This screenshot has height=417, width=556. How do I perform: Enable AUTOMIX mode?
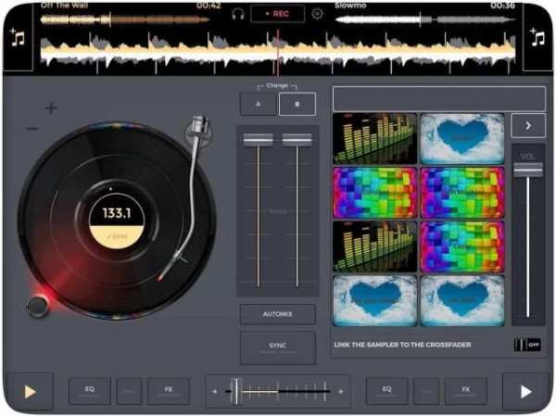click(x=278, y=314)
